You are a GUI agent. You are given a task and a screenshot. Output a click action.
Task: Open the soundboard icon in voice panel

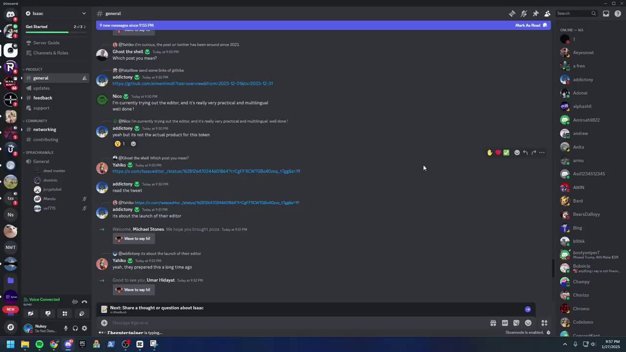pyautogui.click(x=82, y=313)
